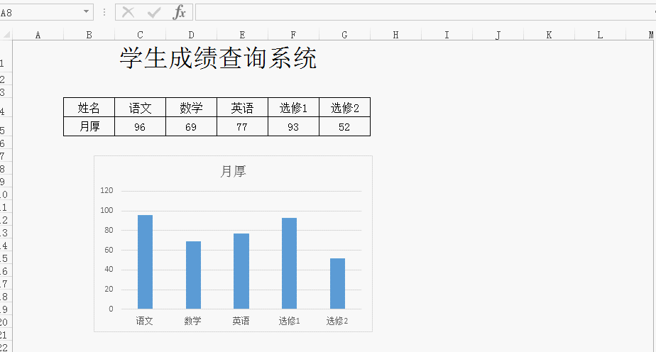The width and height of the screenshot is (656, 352).
Task: Select the cell with score 96
Action: click(x=140, y=126)
